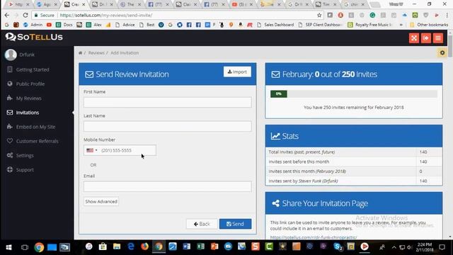Open Windows Start menu

[x=8, y=247]
